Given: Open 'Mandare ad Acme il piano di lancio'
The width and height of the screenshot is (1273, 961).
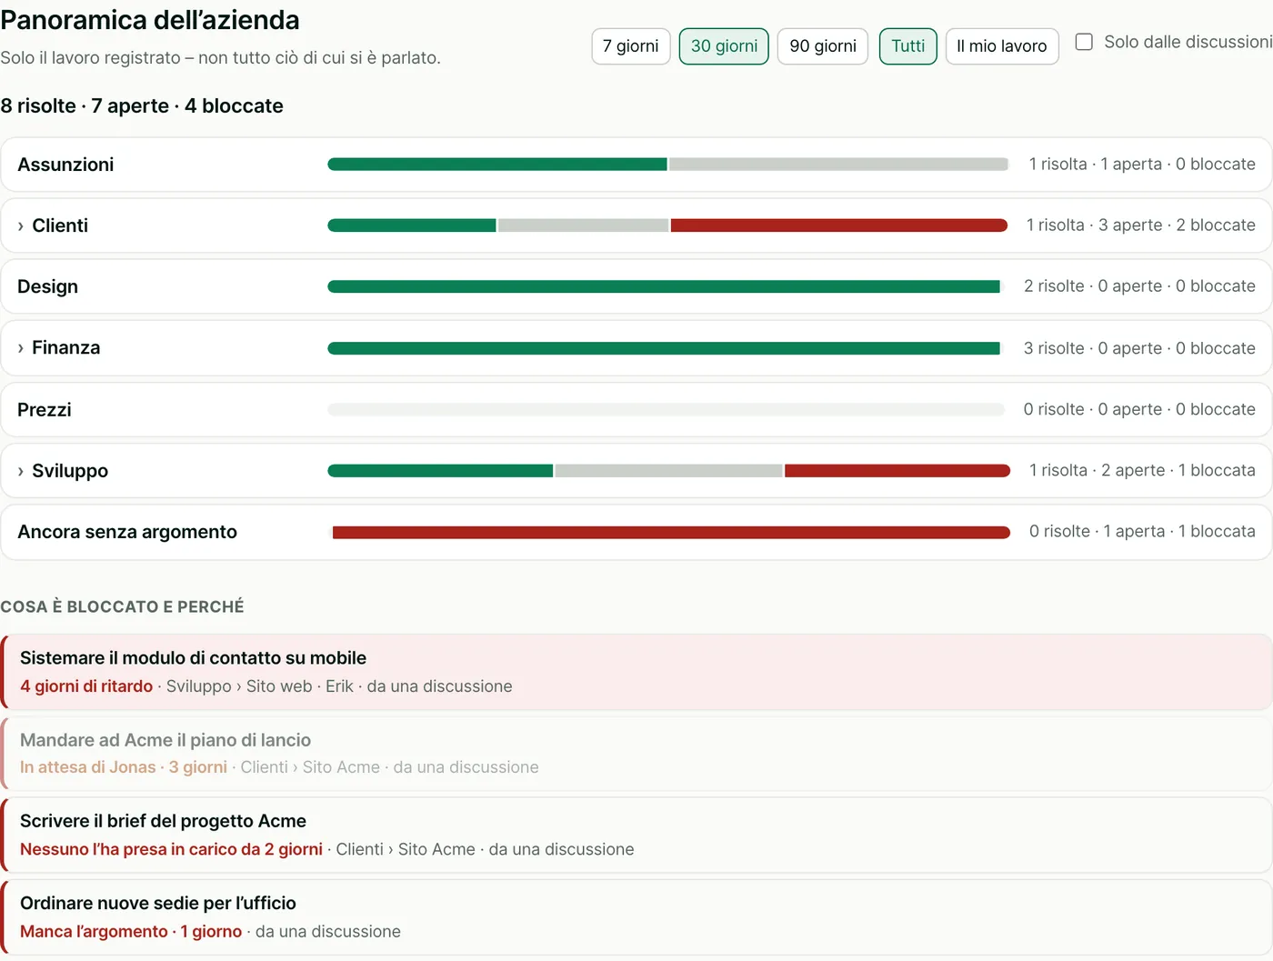Looking at the screenshot, I should [636, 753].
